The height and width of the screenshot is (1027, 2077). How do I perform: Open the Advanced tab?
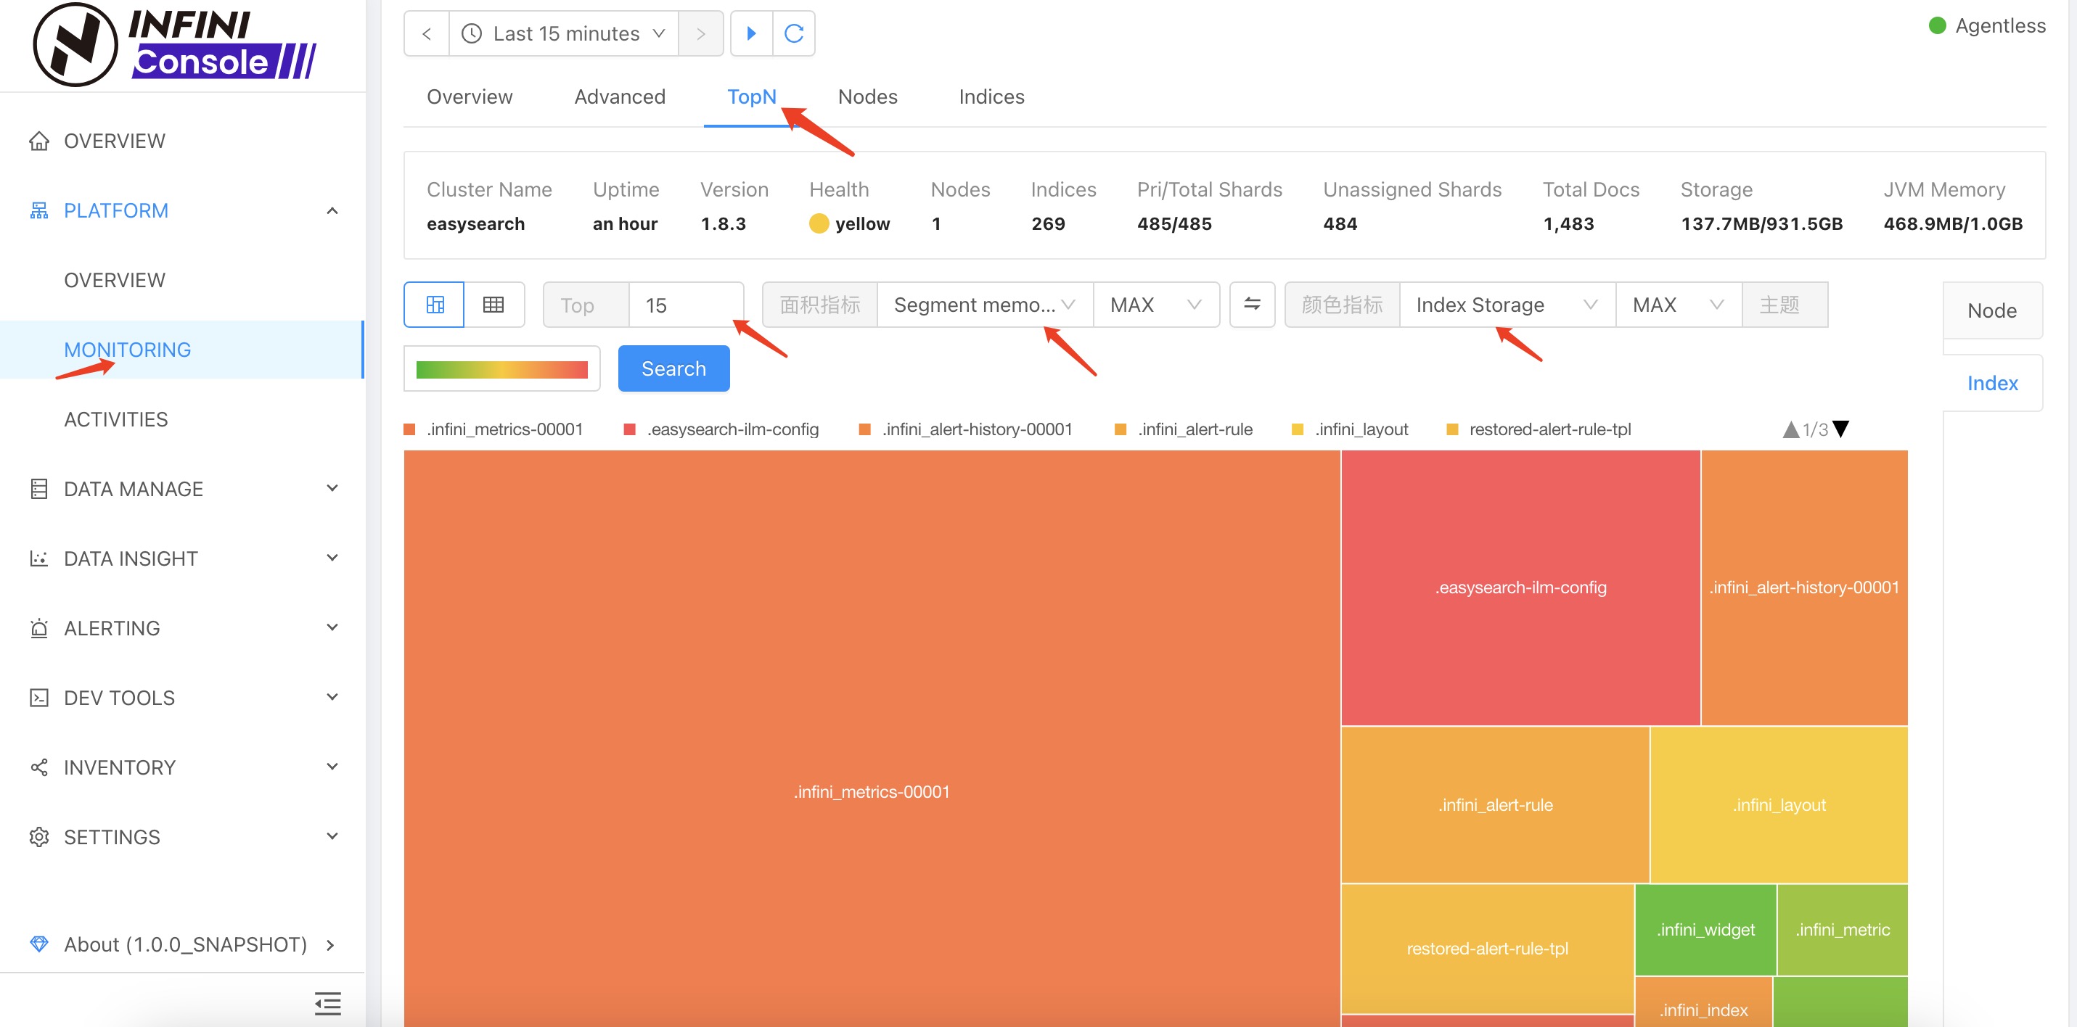pos(619,96)
